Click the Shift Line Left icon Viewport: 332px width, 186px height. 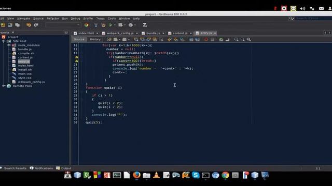click(191, 39)
